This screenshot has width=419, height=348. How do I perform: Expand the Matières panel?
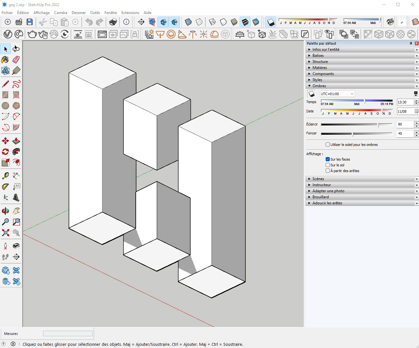(320, 68)
